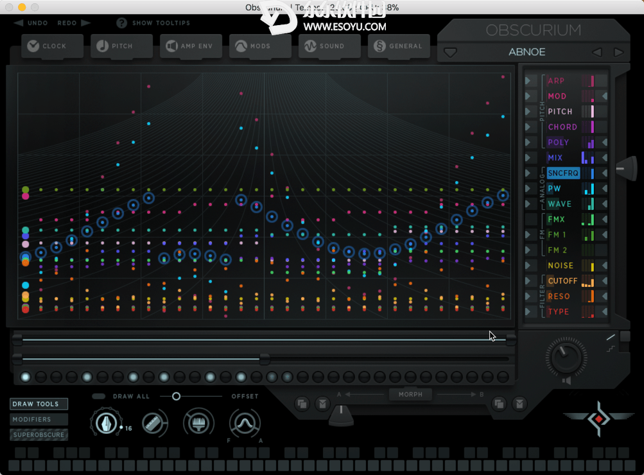Expand the MIX row left triangle
Image resolution: width=644 pixels, height=475 pixels.
[528, 158]
